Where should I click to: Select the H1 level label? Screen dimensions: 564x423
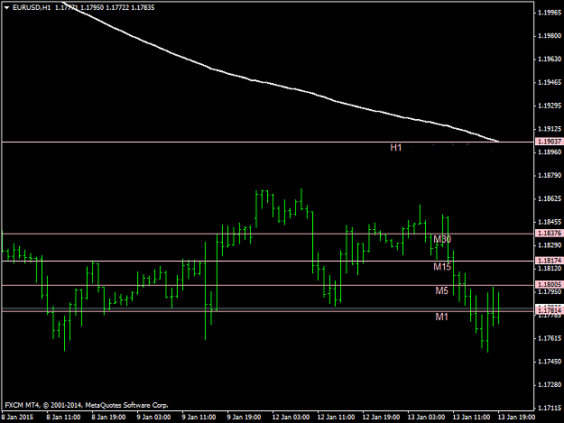[x=395, y=148]
